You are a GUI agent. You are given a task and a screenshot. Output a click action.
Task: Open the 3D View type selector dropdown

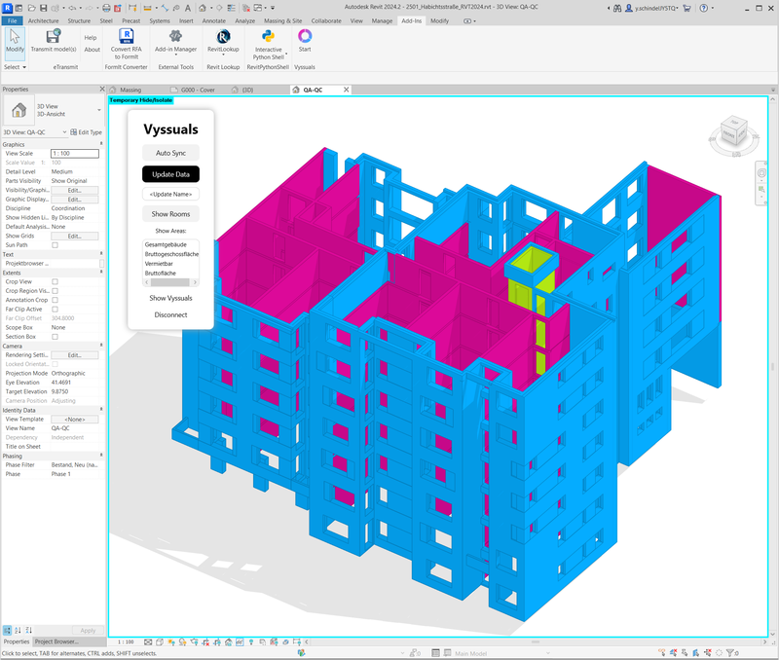(99, 110)
